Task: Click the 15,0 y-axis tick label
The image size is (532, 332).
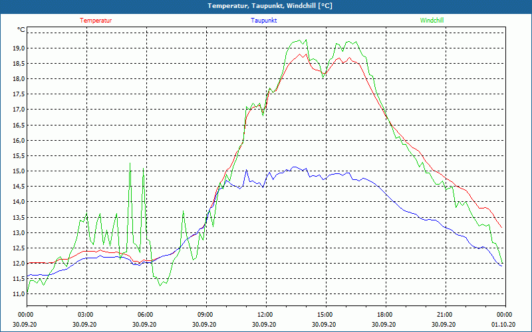Action: pyautogui.click(x=17, y=171)
